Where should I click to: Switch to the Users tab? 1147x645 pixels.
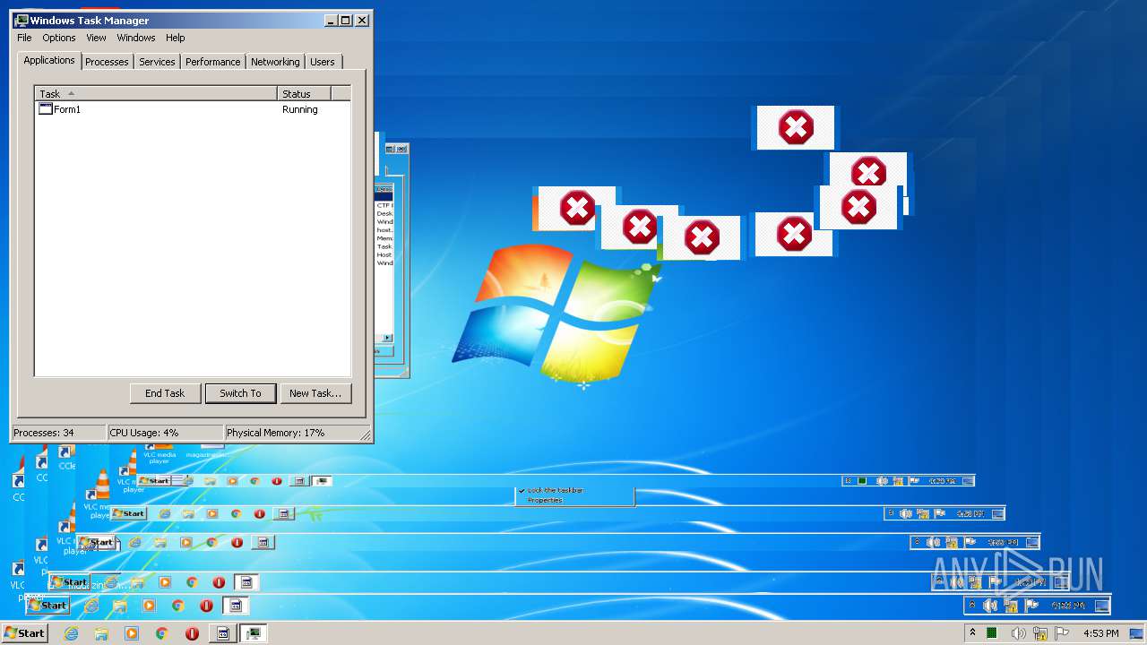click(x=323, y=62)
